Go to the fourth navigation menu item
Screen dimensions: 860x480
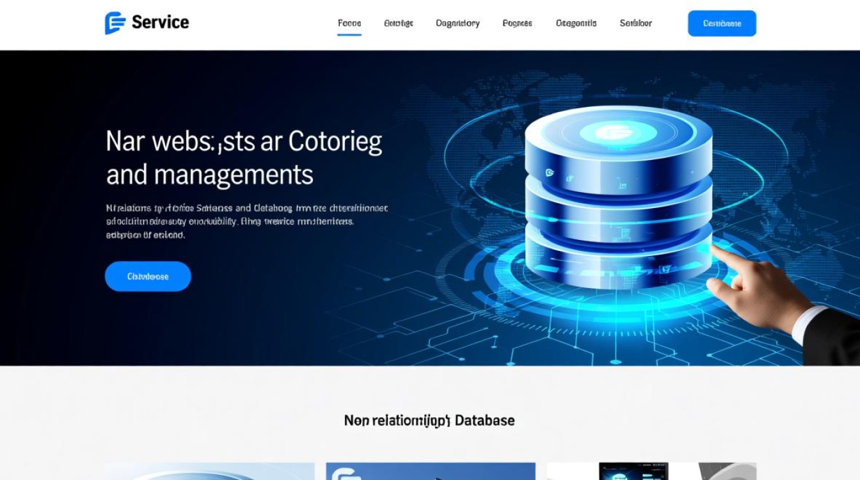[x=517, y=23]
